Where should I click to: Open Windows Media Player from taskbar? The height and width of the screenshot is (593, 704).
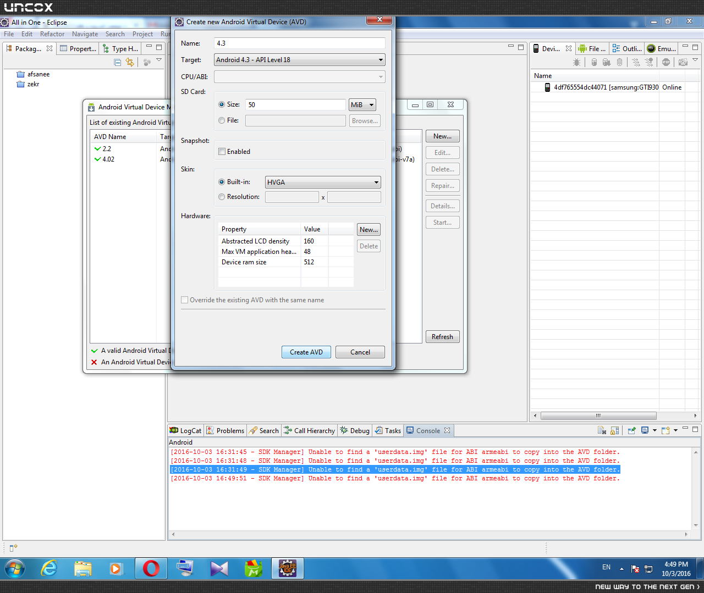point(117,568)
